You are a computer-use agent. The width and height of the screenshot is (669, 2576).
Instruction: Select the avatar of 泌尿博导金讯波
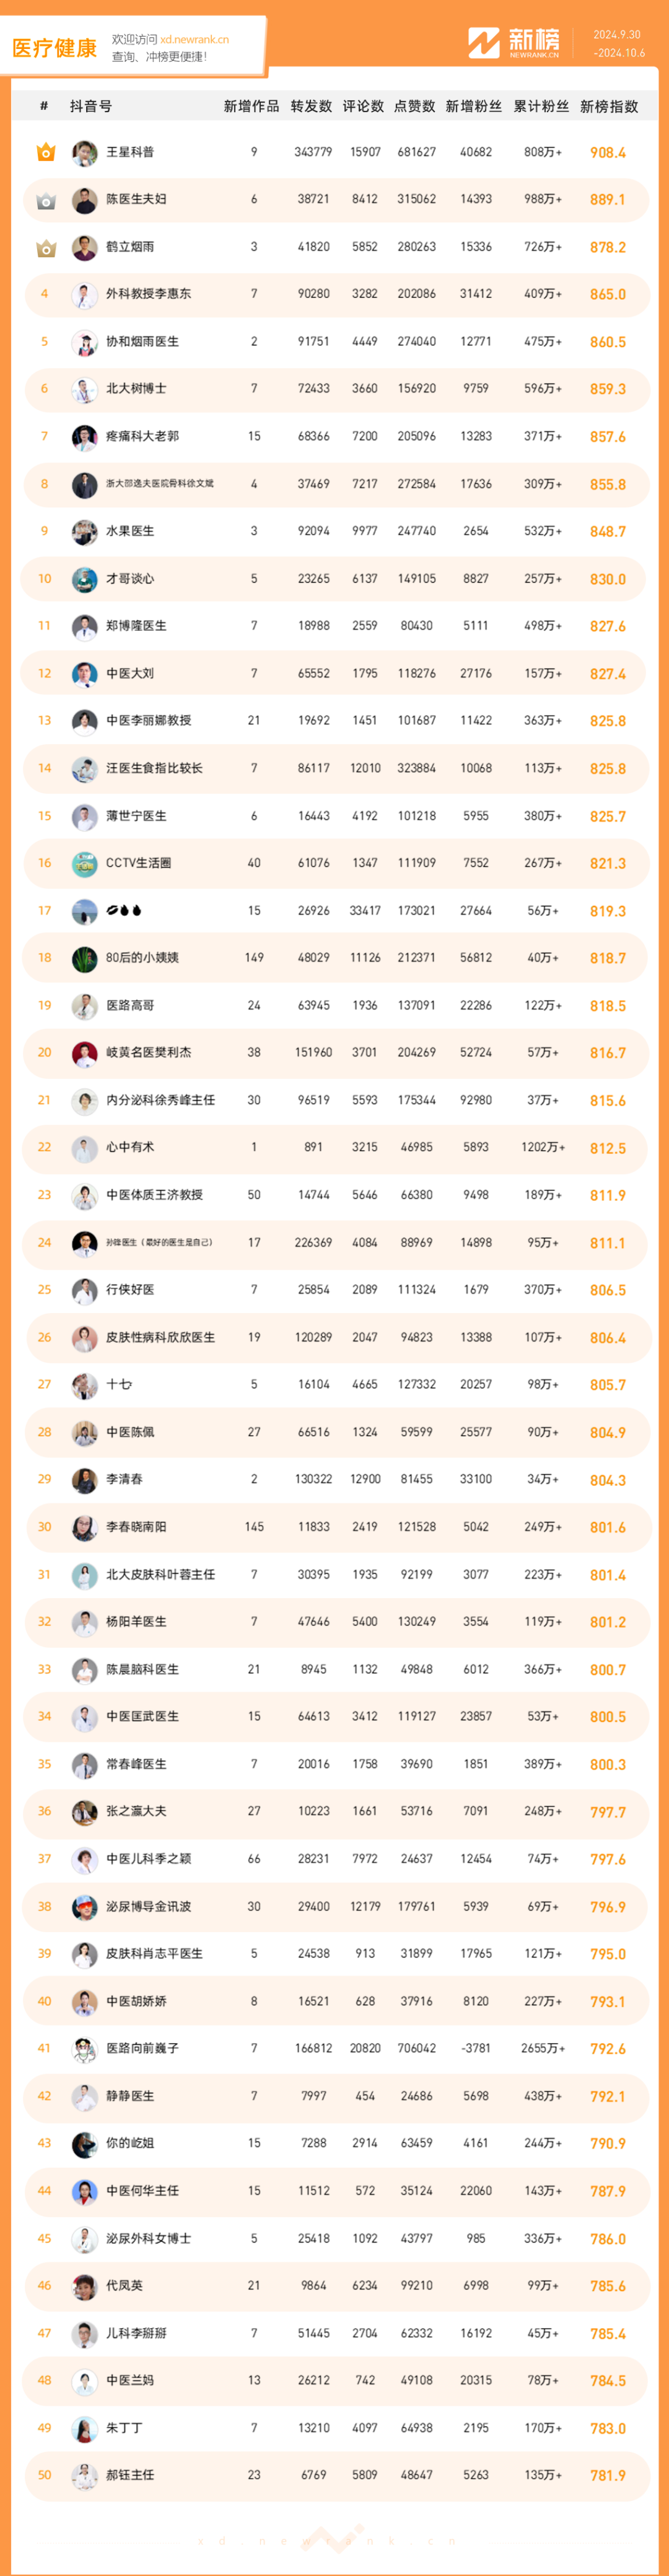click(x=84, y=1907)
